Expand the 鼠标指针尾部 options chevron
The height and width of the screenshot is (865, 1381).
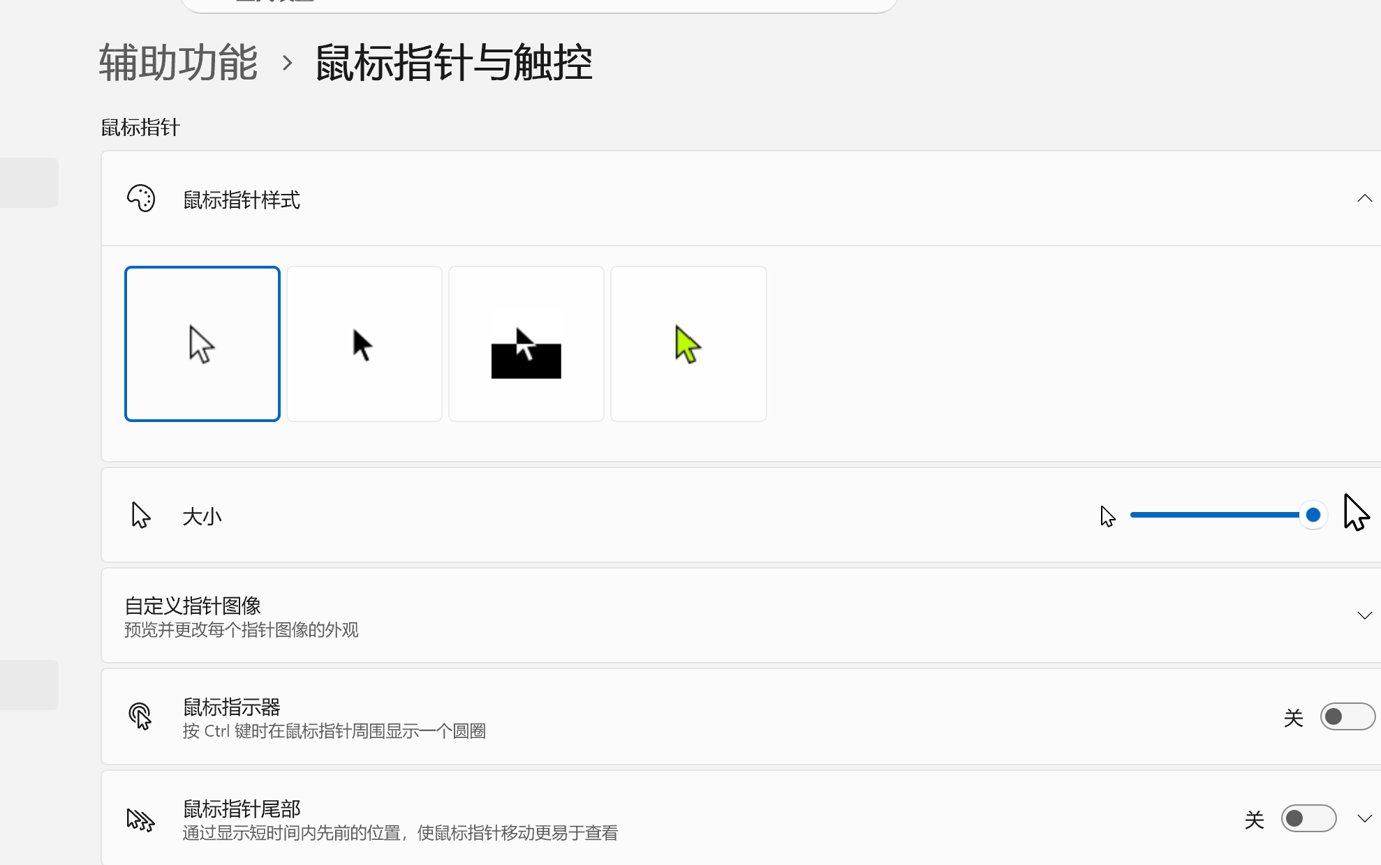1364,818
